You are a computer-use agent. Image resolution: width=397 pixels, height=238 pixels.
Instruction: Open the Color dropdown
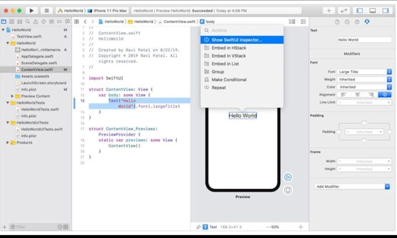364,87
